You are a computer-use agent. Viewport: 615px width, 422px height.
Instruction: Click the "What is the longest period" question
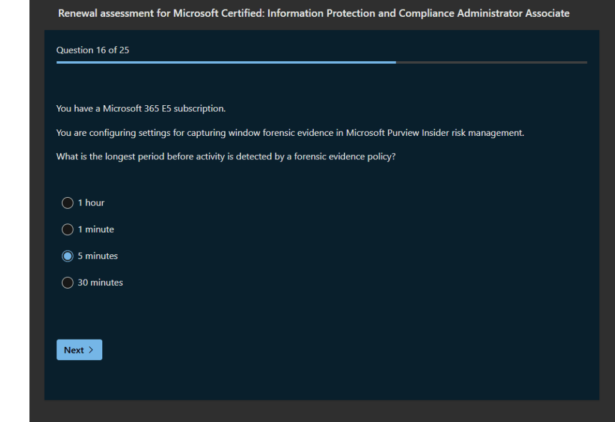225,156
